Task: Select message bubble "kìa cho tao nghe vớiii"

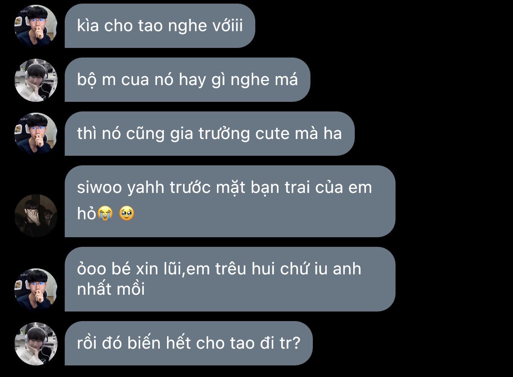Action: pyautogui.click(x=160, y=26)
